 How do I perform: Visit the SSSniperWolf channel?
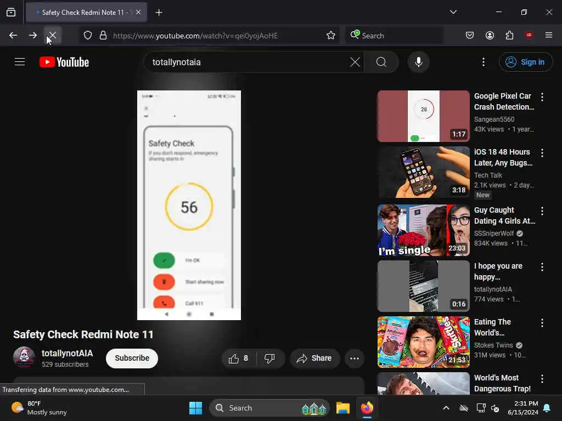[x=494, y=234]
